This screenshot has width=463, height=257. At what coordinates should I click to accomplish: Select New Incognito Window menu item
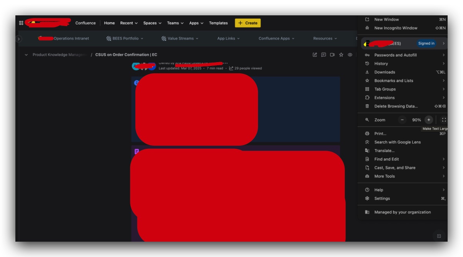point(402,28)
